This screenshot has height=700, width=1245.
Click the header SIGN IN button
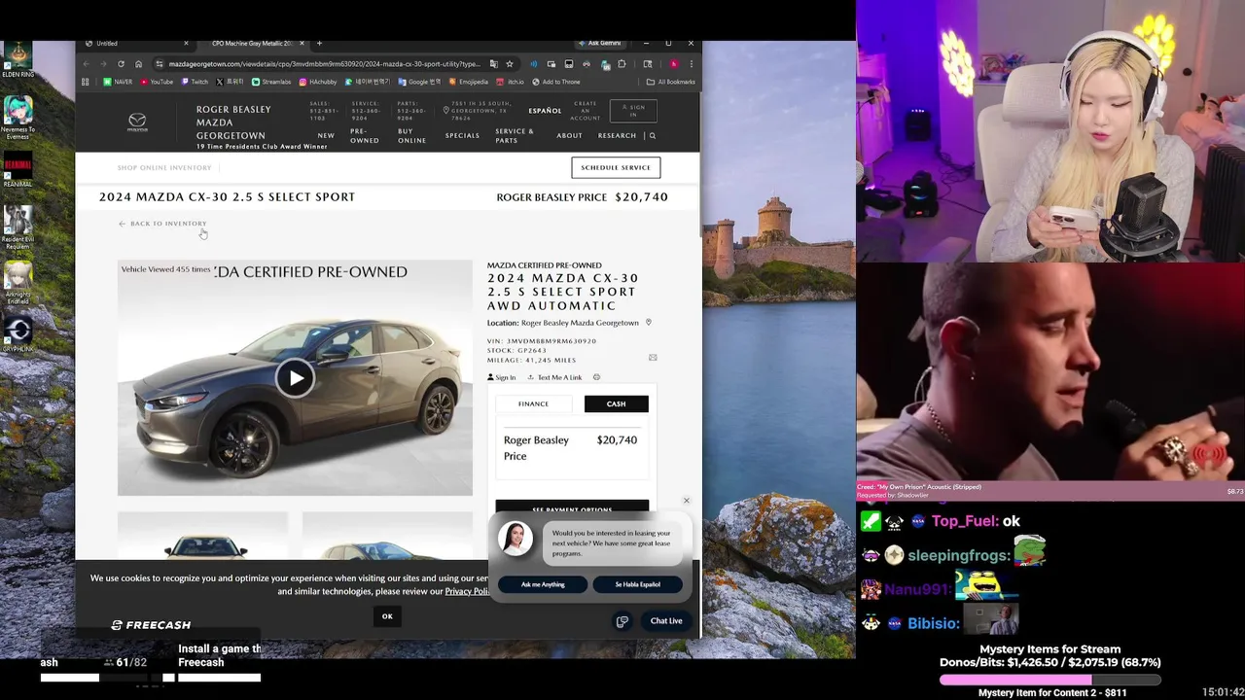[633, 111]
